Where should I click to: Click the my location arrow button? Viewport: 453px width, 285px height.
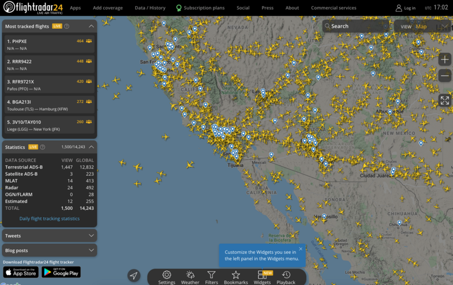click(x=134, y=275)
